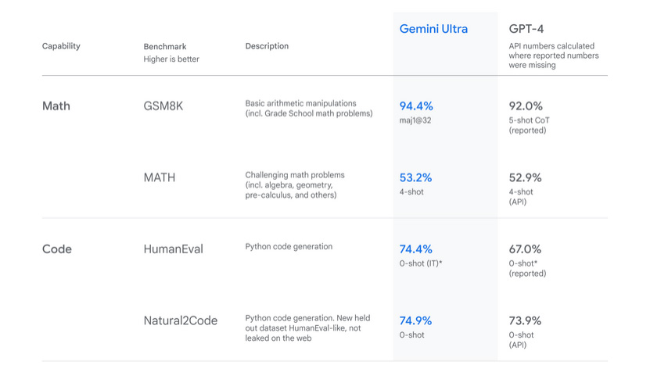The image size is (650, 365).
Task: Select the Math capability label
Action: pyautogui.click(x=56, y=106)
